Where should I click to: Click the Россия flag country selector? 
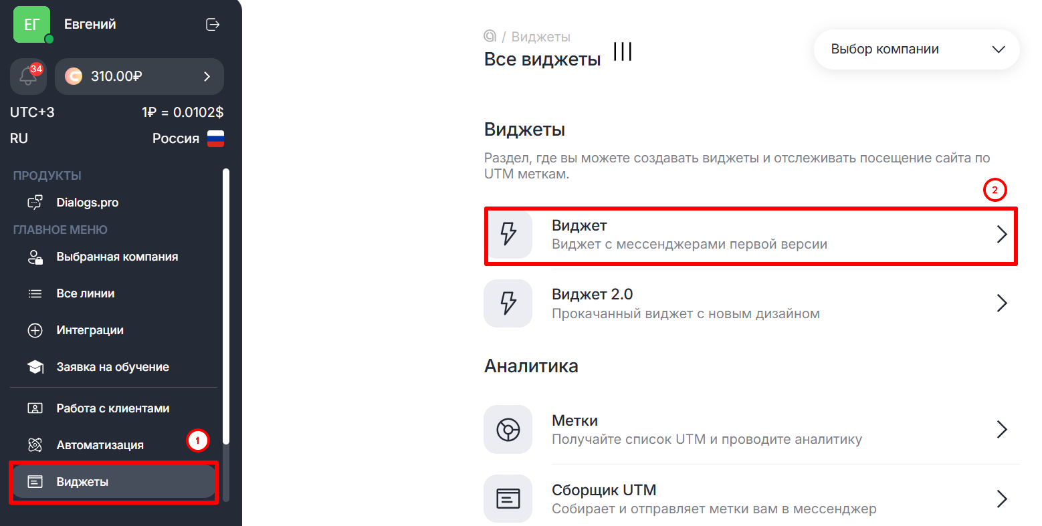click(215, 138)
